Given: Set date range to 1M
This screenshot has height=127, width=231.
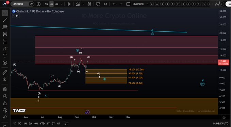Looking at the screenshot, I should pos(25,124).
